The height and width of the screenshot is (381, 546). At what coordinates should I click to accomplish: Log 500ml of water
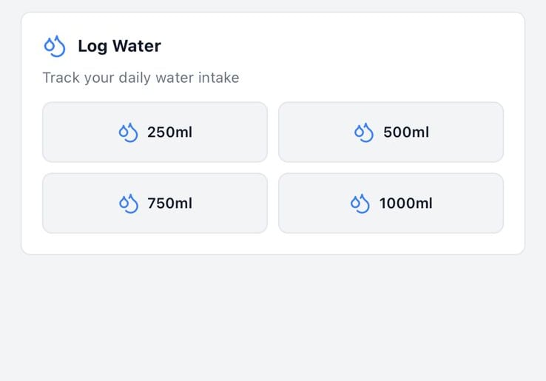[x=391, y=132]
